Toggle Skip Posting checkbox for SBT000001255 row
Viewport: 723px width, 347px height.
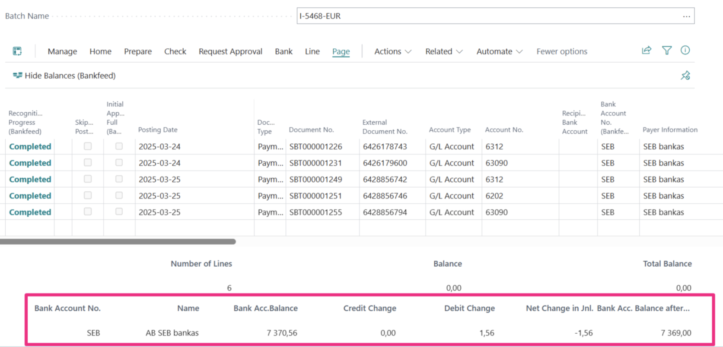pos(88,212)
